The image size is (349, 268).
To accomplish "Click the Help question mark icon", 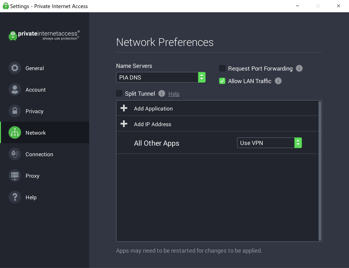I will tap(15, 197).
